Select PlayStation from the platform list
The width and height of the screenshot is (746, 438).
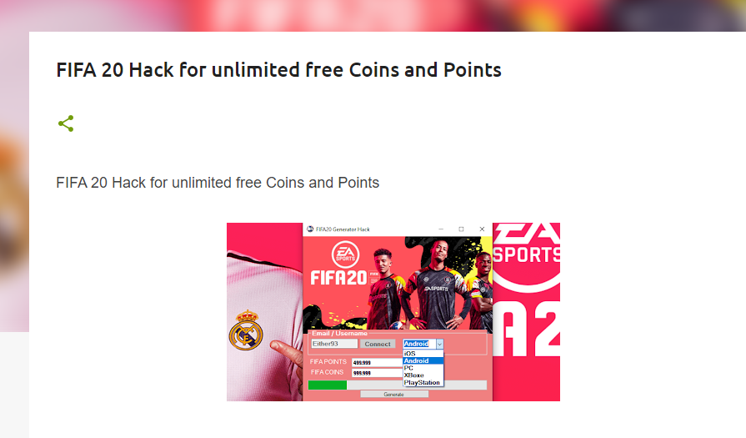[423, 382]
